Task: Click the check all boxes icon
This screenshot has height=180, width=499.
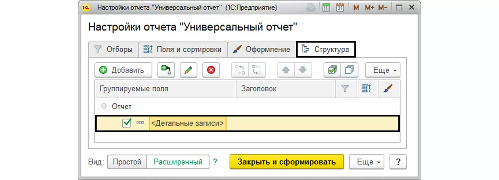Action: [x=332, y=70]
